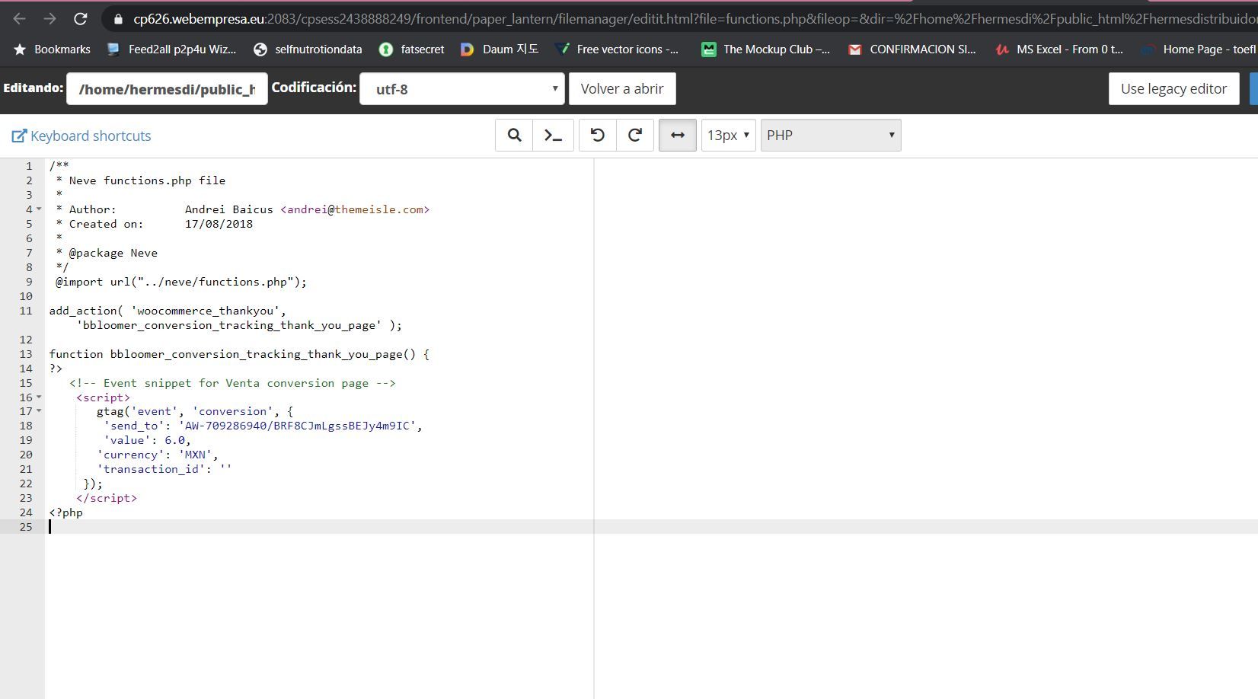The width and height of the screenshot is (1258, 699).
Task: Click the undo arrow icon
Action: click(x=598, y=136)
